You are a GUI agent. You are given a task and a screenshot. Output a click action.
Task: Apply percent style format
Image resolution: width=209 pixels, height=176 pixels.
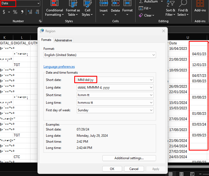click(x=15, y=12)
